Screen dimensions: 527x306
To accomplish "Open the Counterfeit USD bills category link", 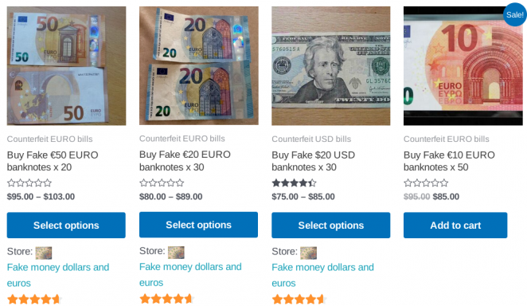I will pos(311,139).
